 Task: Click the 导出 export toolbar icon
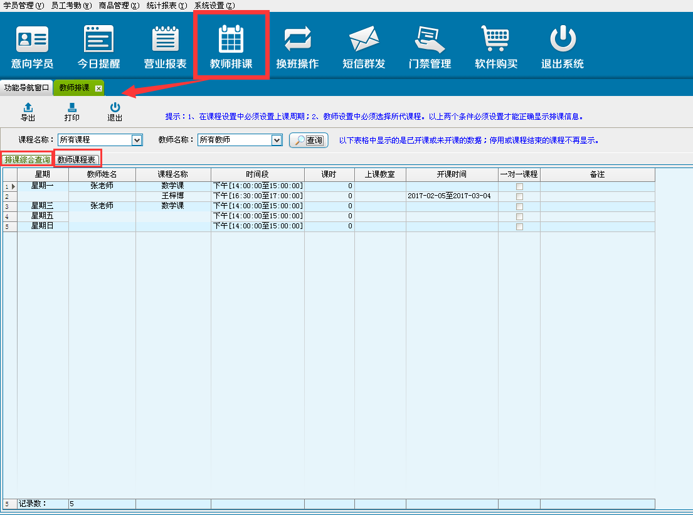coord(28,108)
